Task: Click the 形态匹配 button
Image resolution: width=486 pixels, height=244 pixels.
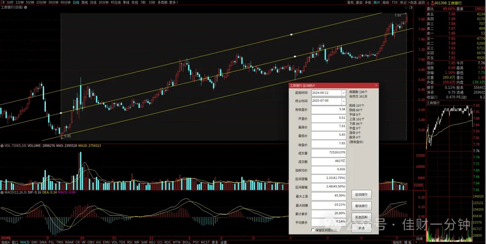Action: [x=361, y=217]
